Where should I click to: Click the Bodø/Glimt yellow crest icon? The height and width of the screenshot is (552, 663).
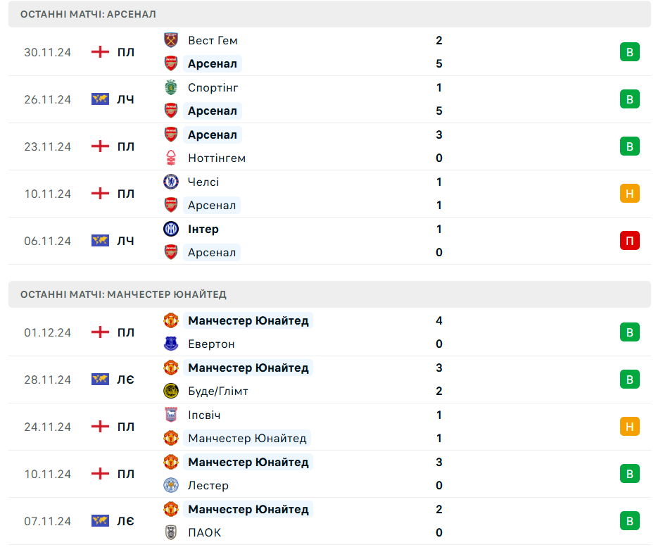pos(171,391)
